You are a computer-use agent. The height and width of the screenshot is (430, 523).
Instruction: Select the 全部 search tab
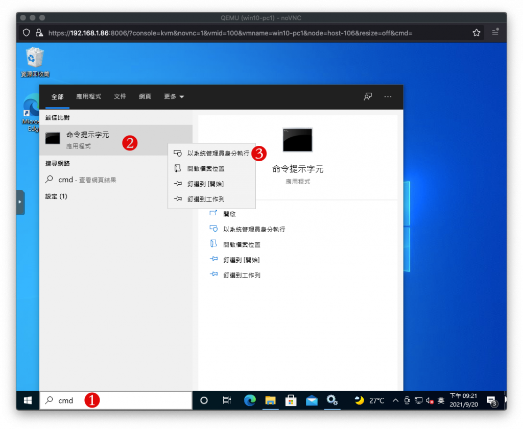point(57,96)
